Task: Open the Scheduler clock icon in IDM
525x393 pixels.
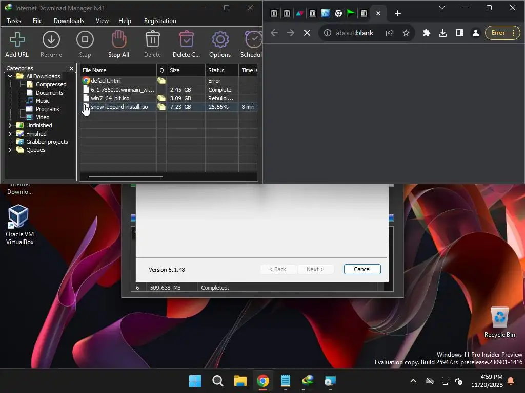Action: pyautogui.click(x=251, y=45)
